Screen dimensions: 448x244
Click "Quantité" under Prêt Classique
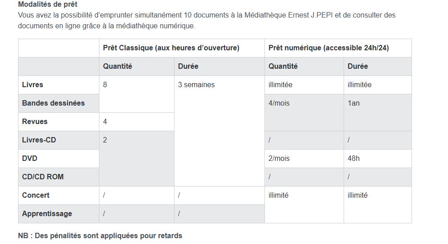point(117,66)
